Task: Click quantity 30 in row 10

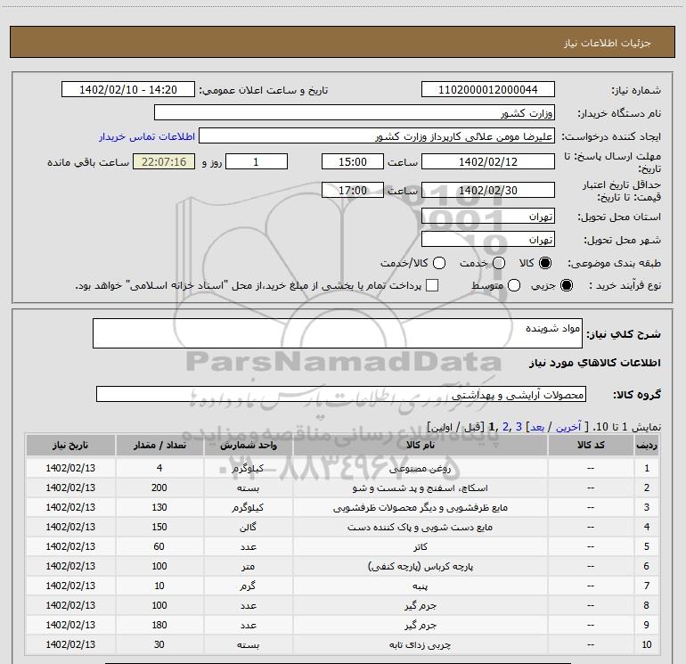Action: pyautogui.click(x=159, y=644)
